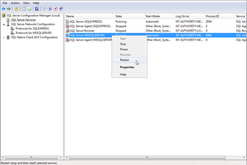Screen dimensions: 247x165
Task: Click the SQL Server Services tree icon
Action: pos(8,20)
